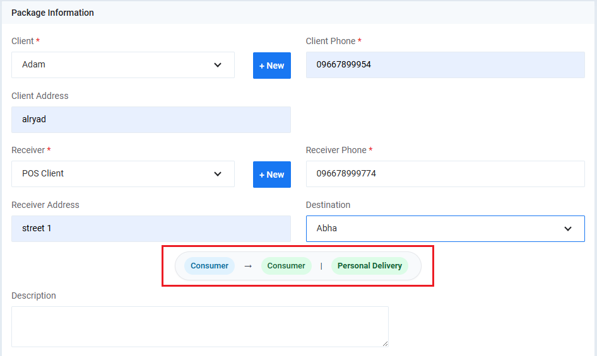Select the Personal Delivery badge
The width and height of the screenshot is (597, 356).
click(x=369, y=266)
